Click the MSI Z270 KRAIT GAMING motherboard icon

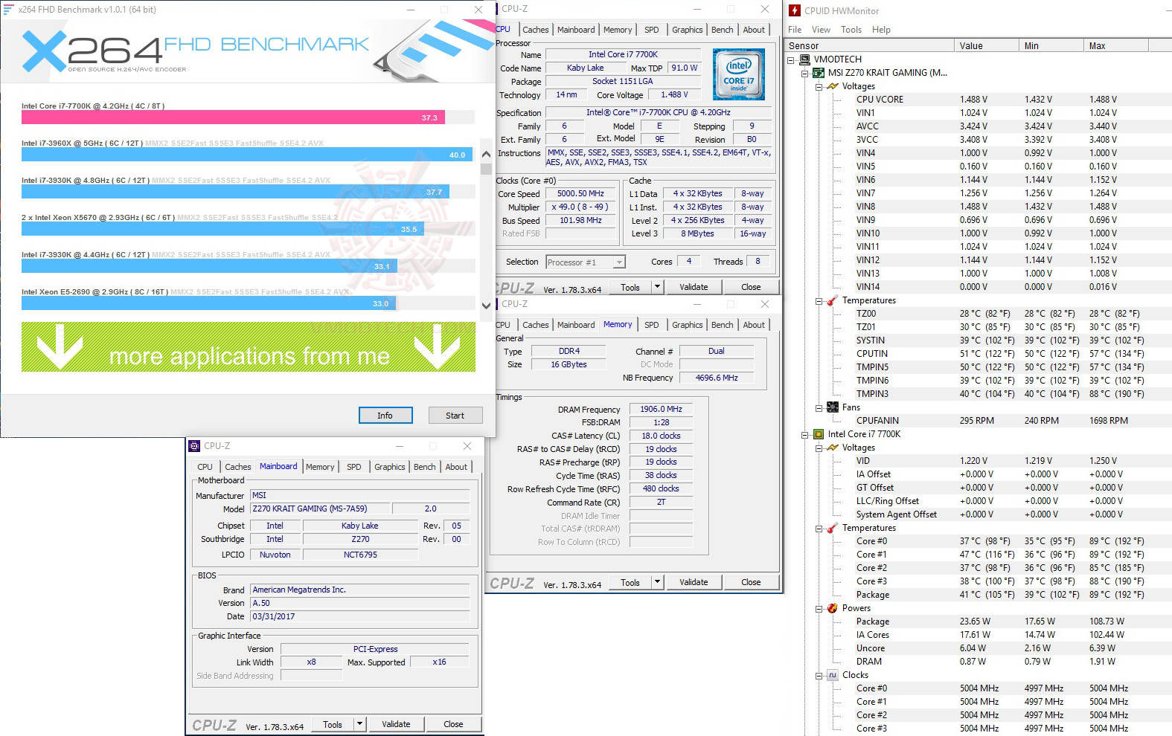819,73
